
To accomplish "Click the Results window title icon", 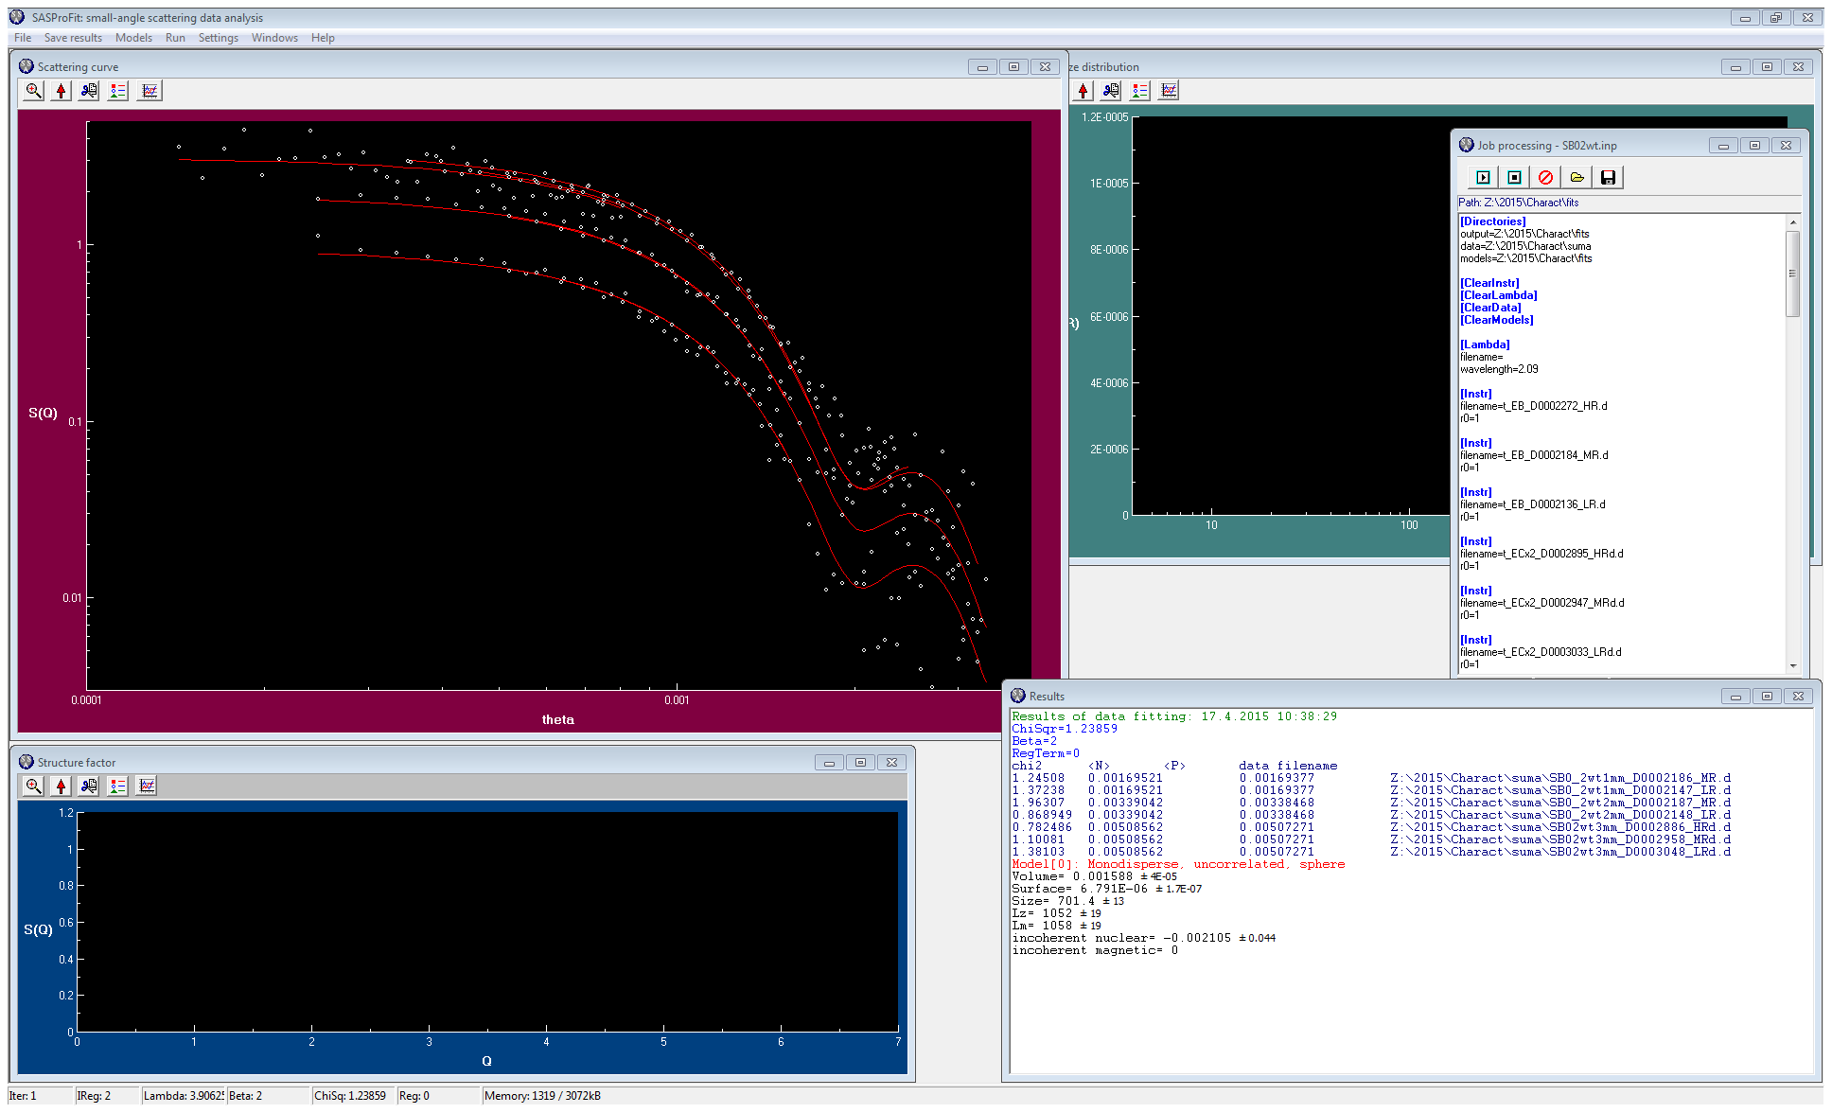I will click(x=1018, y=696).
